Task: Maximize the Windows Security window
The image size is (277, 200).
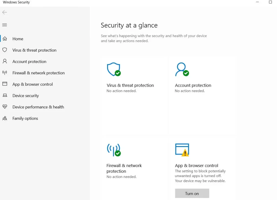Action: (270, 2)
